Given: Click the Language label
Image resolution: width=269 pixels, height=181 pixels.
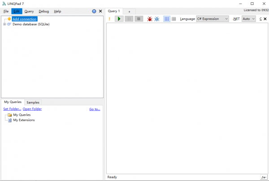Looking at the screenshot, I should (x=187, y=19).
